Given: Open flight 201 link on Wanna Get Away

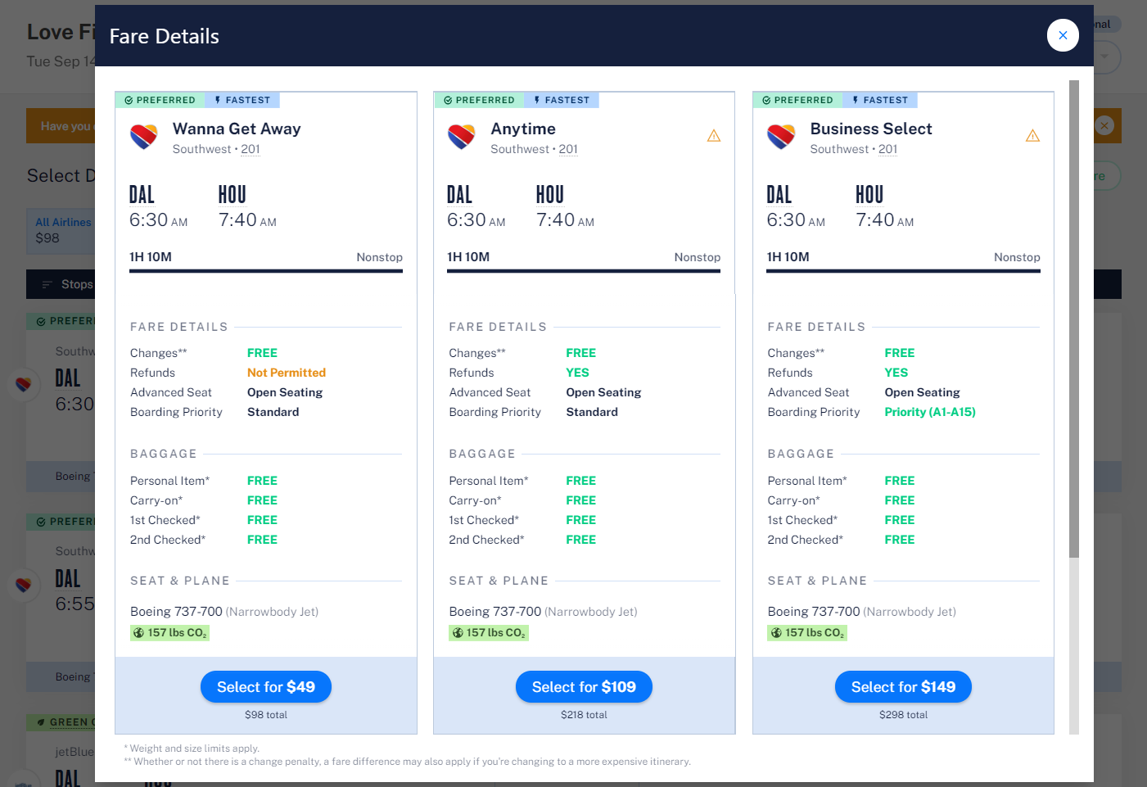Looking at the screenshot, I should (x=251, y=150).
